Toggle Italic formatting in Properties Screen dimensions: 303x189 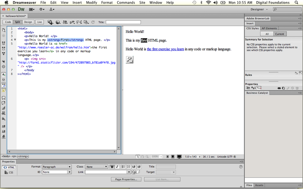(117, 167)
